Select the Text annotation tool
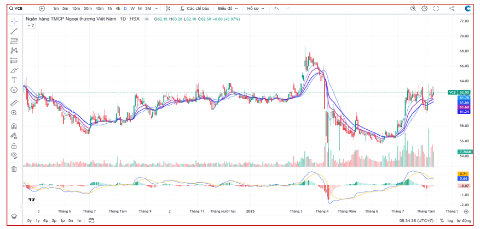The image size is (480, 229). 14,80
